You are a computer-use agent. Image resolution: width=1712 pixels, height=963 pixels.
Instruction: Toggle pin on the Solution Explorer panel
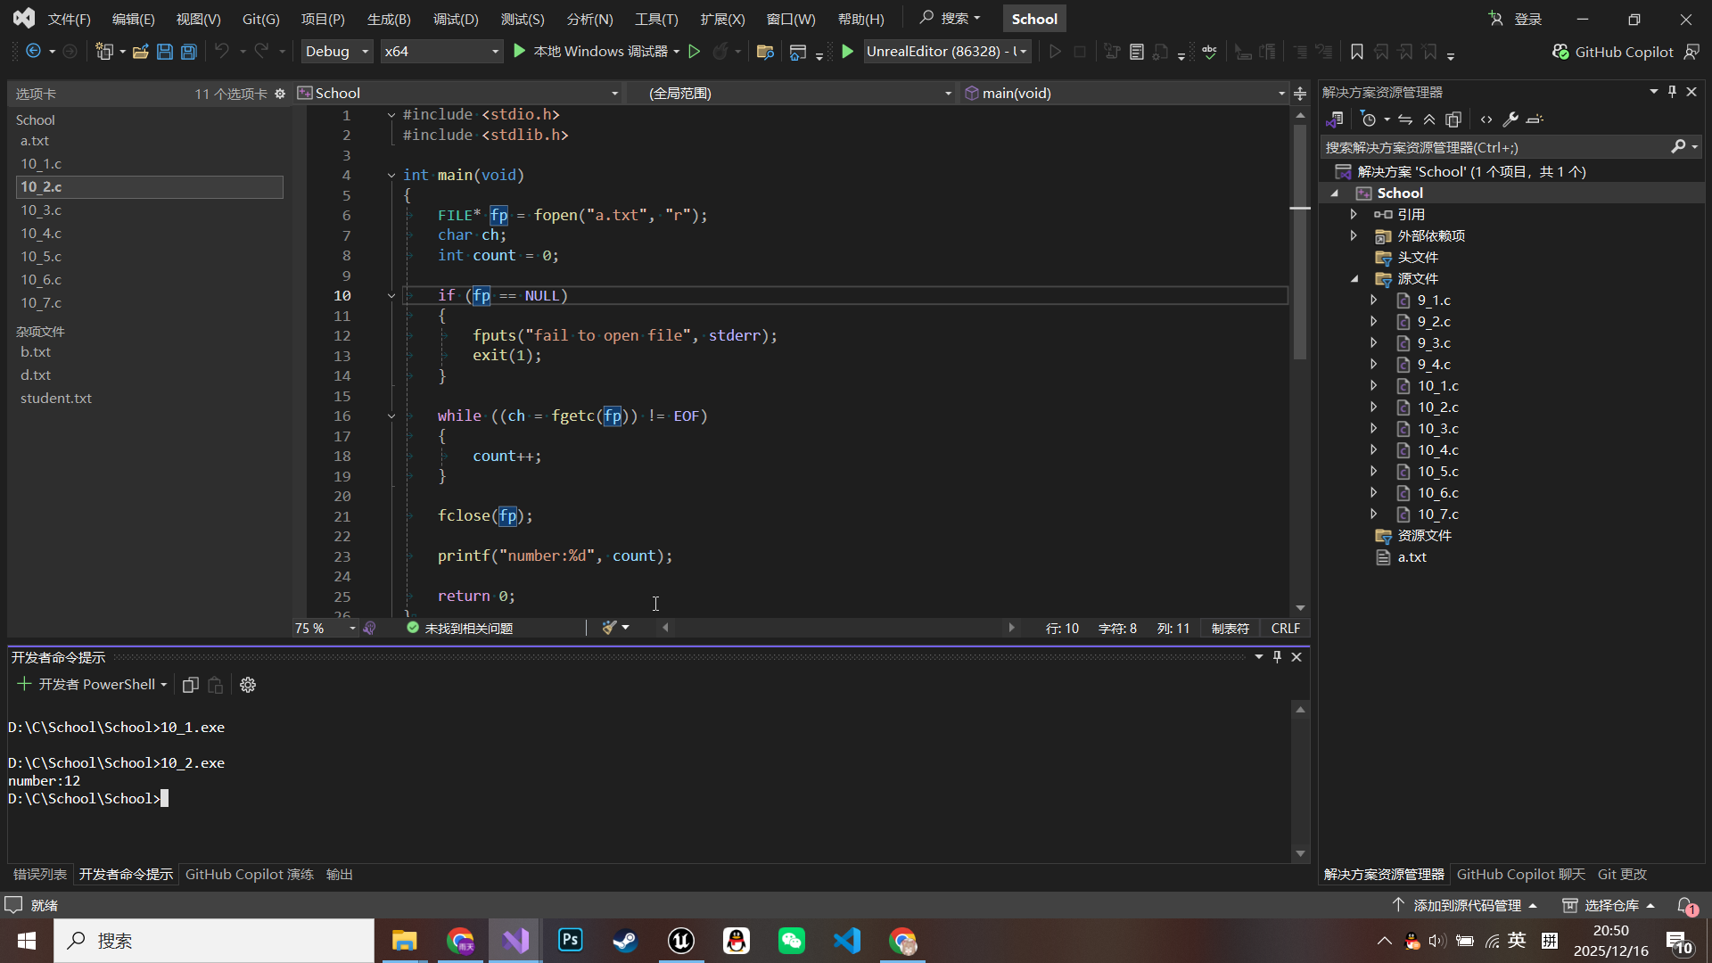click(1672, 92)
